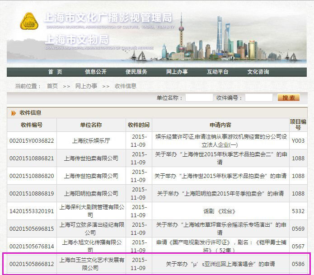Click unit name 上海永旭文化传播有限公司
The image size is (314, 275).
pyautogui.click(x=92, y=246)
